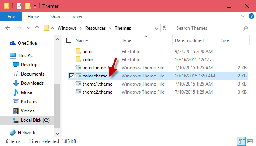Screen dimensions: 256x146
Task: Show hidden path with the double chevron
Action: [x=53, y=28]
